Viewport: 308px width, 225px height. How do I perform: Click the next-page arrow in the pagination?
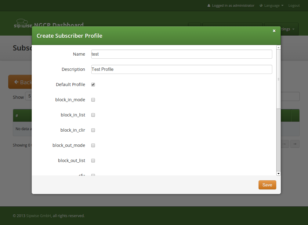coord(284,144)
